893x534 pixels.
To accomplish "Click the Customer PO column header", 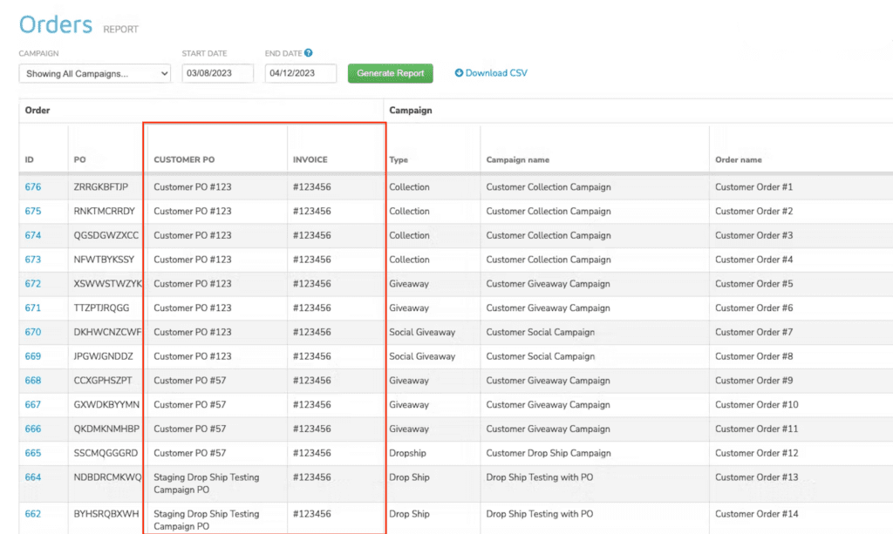I will coord(184,160).
